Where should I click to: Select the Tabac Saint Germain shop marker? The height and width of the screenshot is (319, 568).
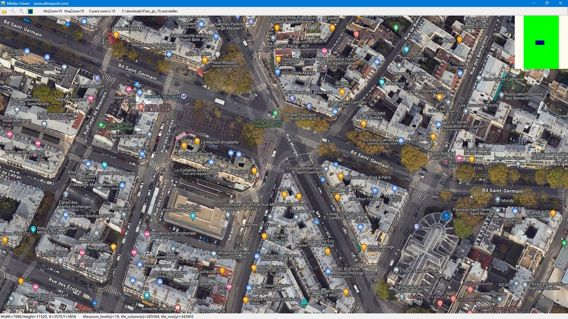(x=335, y=111)
